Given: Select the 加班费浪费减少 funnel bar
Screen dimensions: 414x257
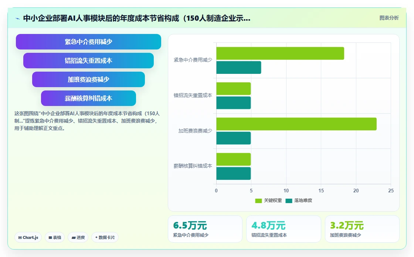Looking at the screenshot, I should [x=88, y=79].
